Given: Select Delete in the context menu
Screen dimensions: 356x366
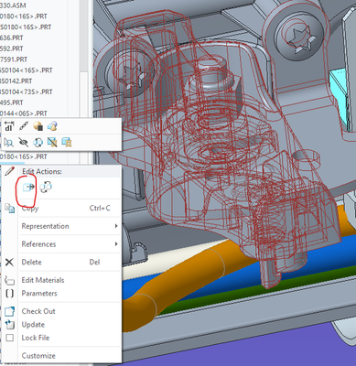Looking at the screenshot, I should pos(70,263).
